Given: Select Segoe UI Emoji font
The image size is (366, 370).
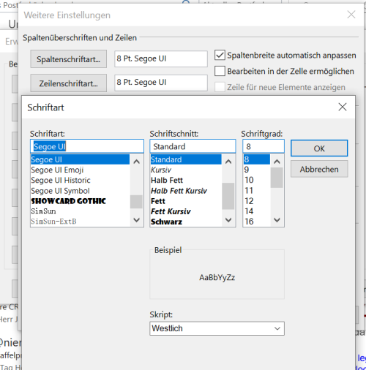Looking at the screenshot, I should (80, 170).
